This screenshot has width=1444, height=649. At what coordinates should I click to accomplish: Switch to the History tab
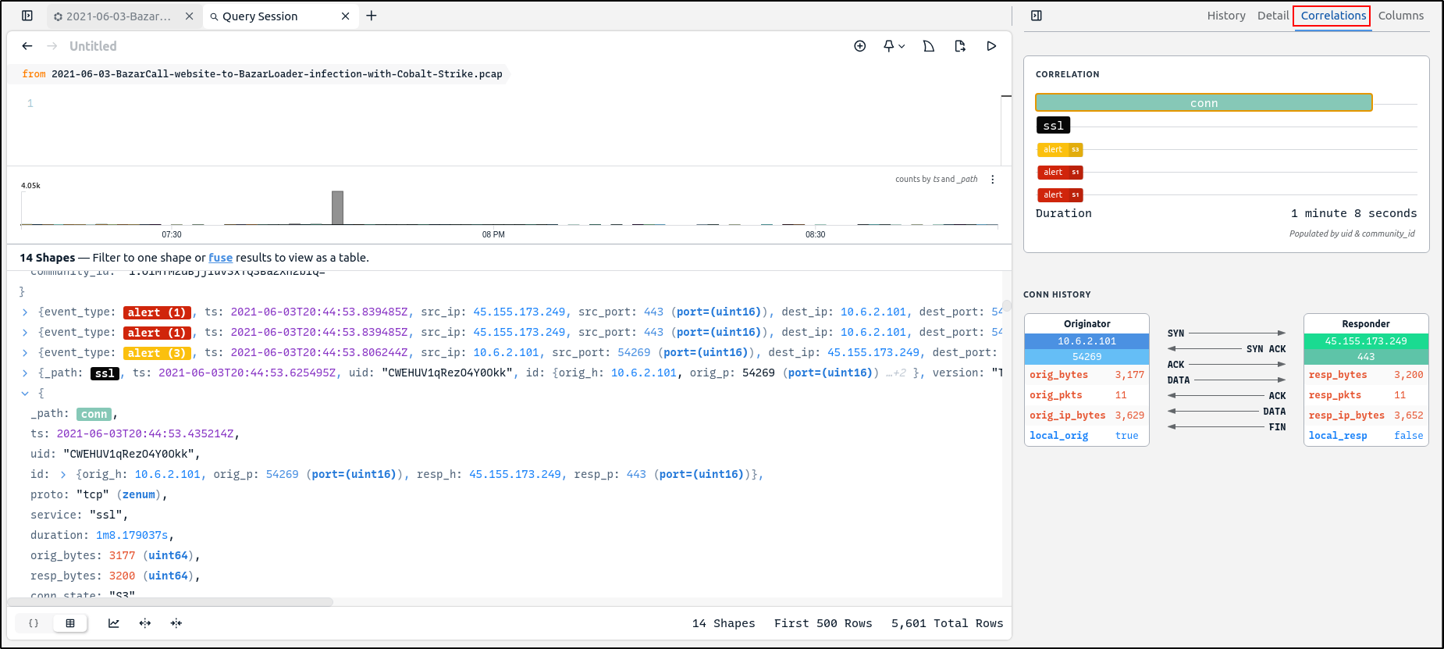[1225, 16]
